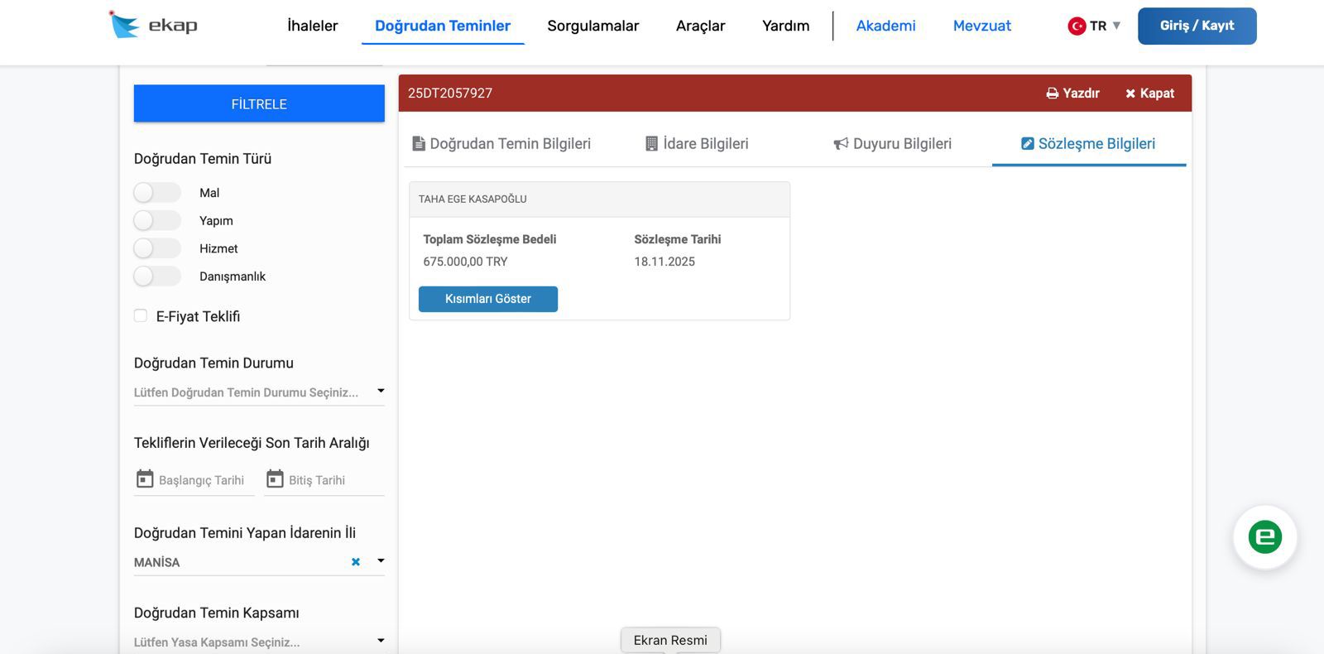Check the E-Fiyat Teklifi checkbox
1324x654 pixels.
141,316
